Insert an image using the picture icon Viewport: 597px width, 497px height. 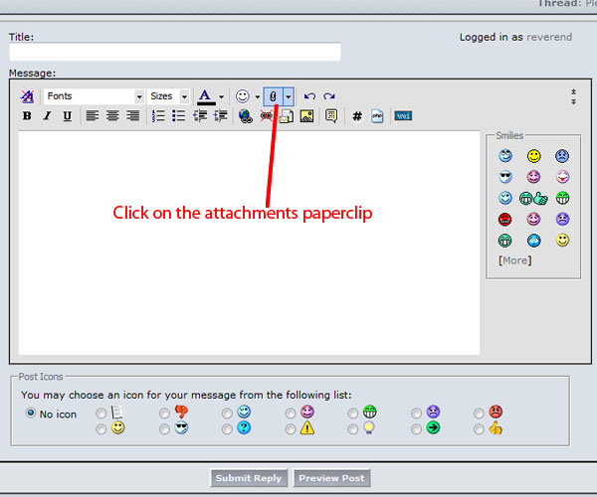tap(306, 116)
